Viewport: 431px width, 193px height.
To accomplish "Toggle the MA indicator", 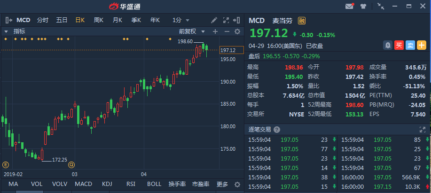I will [x=13, y=184].
